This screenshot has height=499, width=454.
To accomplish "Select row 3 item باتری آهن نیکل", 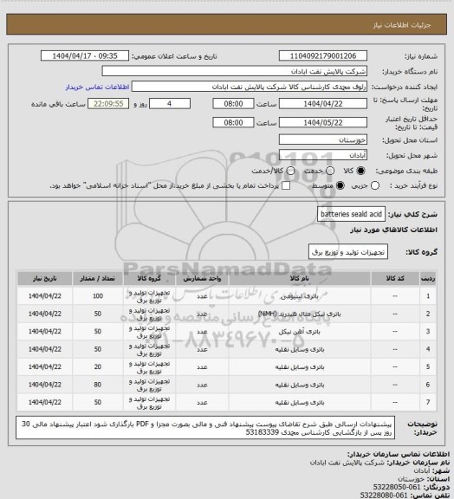I will pos(299,332).
